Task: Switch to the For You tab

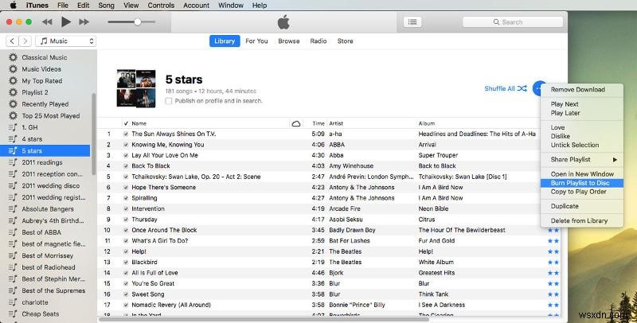Action: [x=256, y=41]
